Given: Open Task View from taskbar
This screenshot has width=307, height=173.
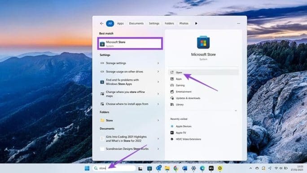Looking at the screenshot, I should pyautogui.click(x=140, y=169).
